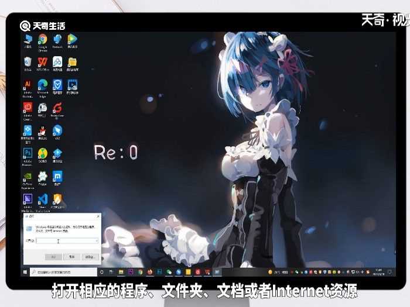Open File Explorer from the taskbar
The width and height of the screenshot is (410, 307).
pos(121,272)
